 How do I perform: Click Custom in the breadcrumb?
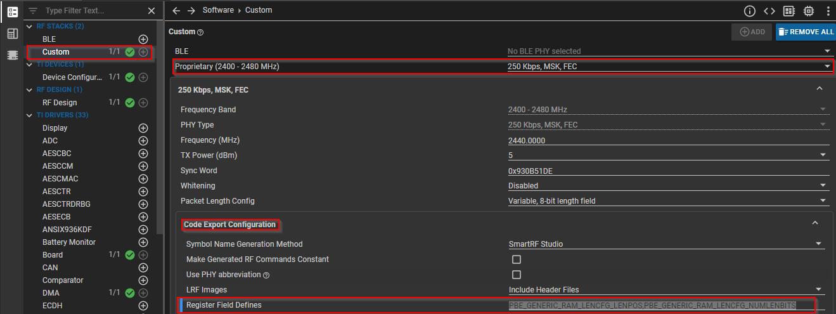coord(259,10)
